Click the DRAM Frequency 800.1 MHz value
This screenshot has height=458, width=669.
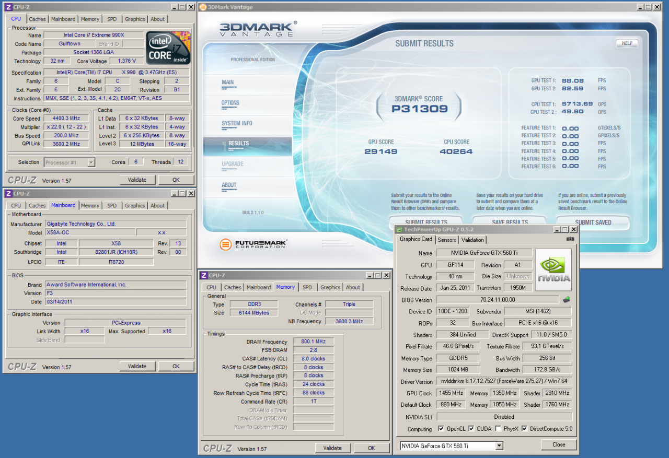point(314,342)
